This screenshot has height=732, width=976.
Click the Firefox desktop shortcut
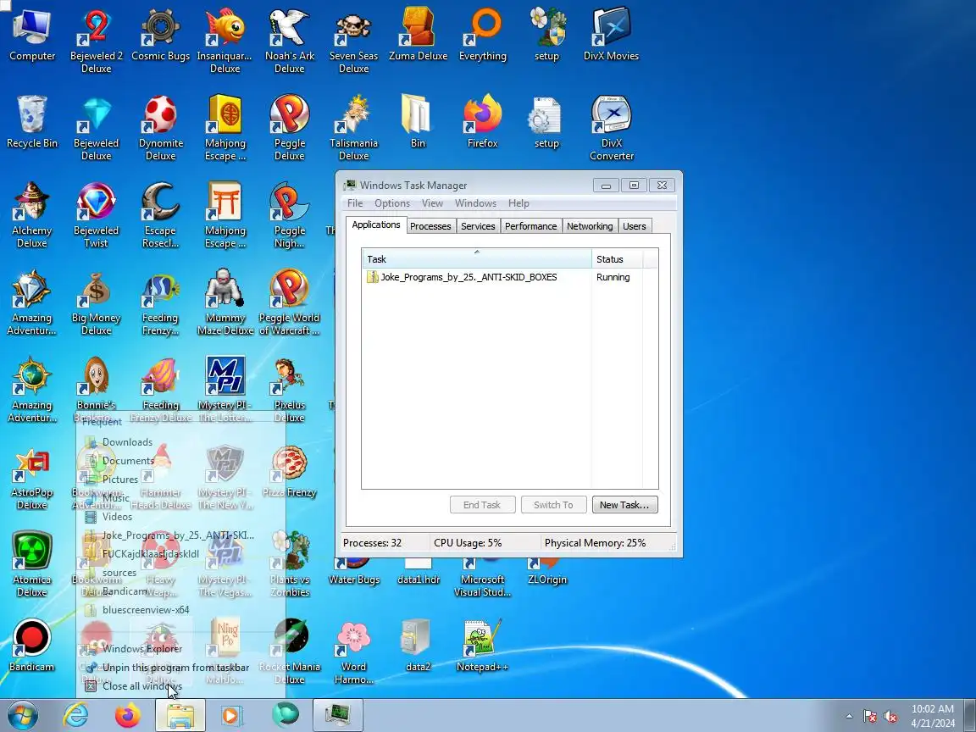click(x=482, y=121)
